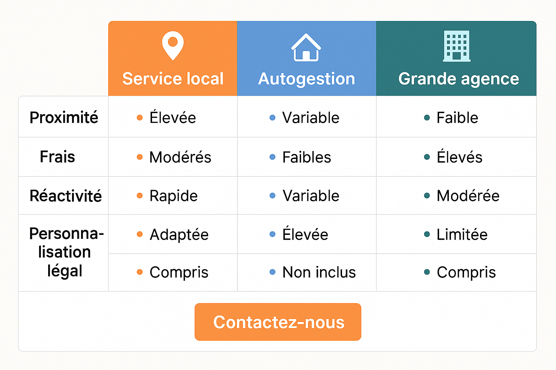Viewport: 556px width, 370px height.
Task: Click the blue bullet beside Faibles
Action: [273, 157]
